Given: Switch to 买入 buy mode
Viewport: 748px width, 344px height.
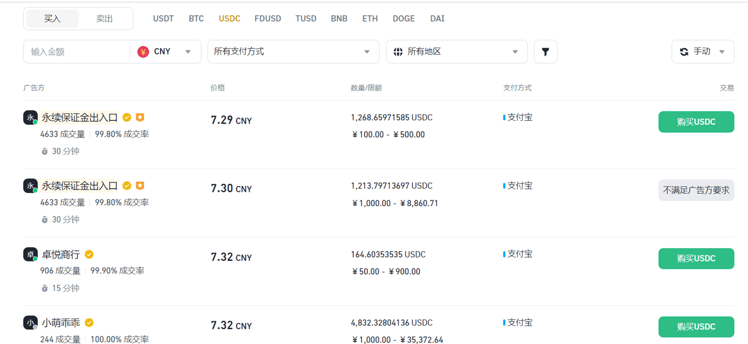Looking at the screenshot, I should point(53,19).
